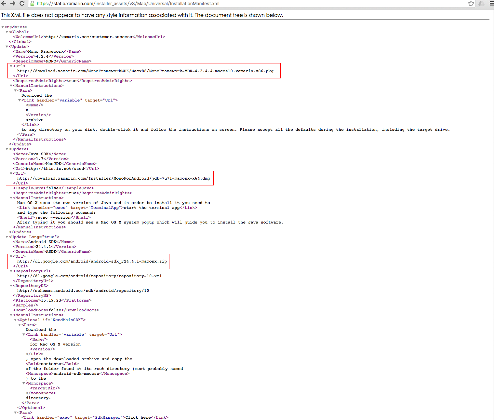Click the repository-10.xml URL text
This screenshot has width=494, height=420.
[89, 276]
